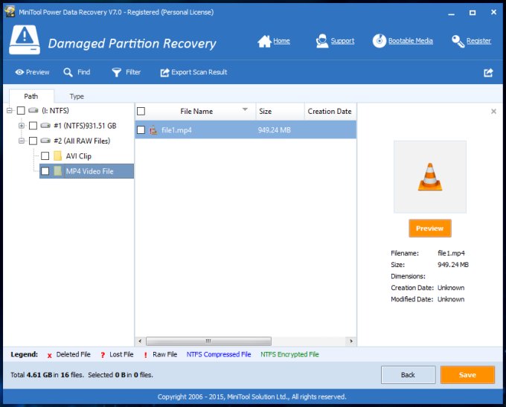This screenshot has height=407, width=506.
Task: Click the Home icon in header
Action: (x=264, y=41)
